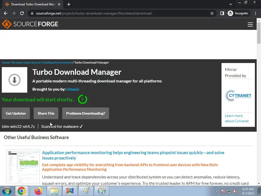Click the Action Center flag tray icon
This screenshot has height=196, width=261.
coord(223,191)
